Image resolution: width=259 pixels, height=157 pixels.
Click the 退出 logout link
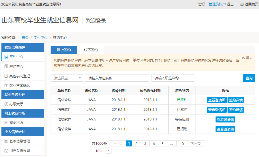point(230,4)
